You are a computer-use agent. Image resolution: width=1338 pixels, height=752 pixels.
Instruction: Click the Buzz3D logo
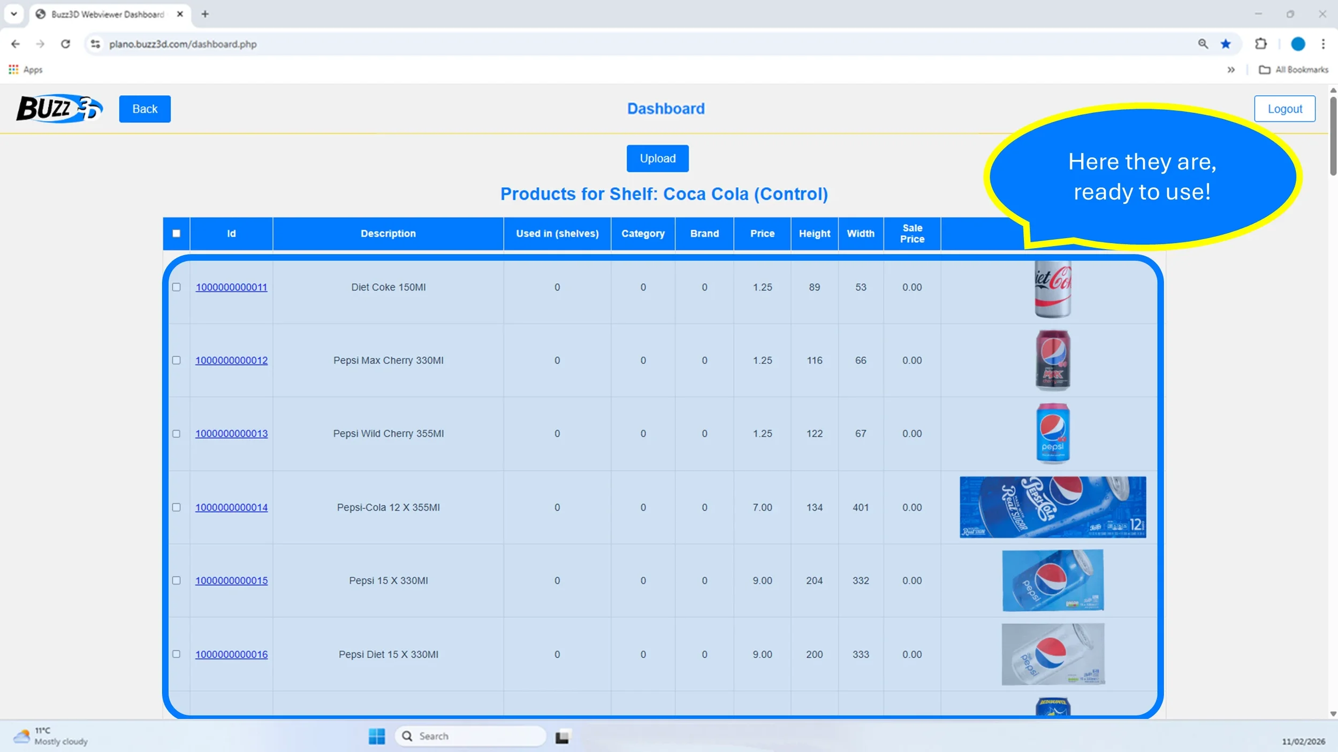point(59,109)
